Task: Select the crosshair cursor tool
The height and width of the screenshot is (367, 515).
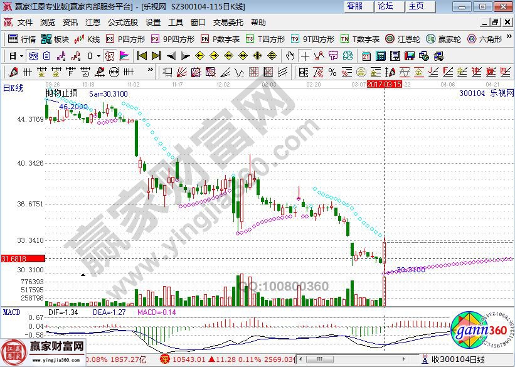Action: pos(304,55)
